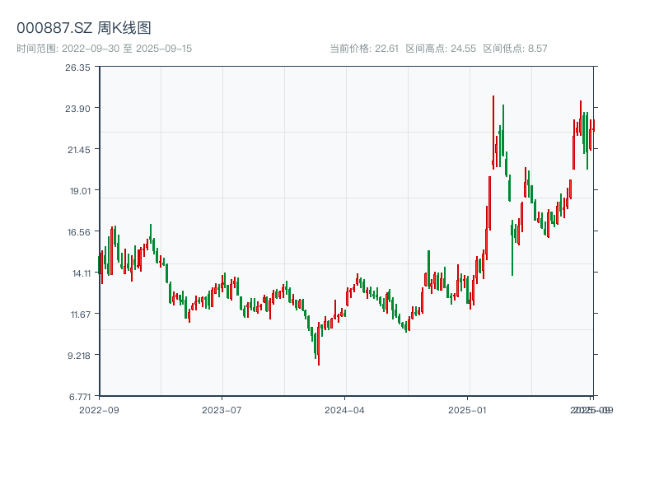Click the tallest red candlestick peaking near 24.55
This screenshot has width=659, height=494.
(493, 133)
